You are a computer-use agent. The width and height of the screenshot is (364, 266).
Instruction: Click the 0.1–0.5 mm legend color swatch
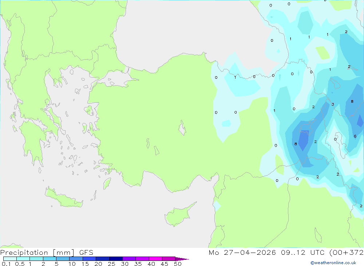(x=10, y=259)
